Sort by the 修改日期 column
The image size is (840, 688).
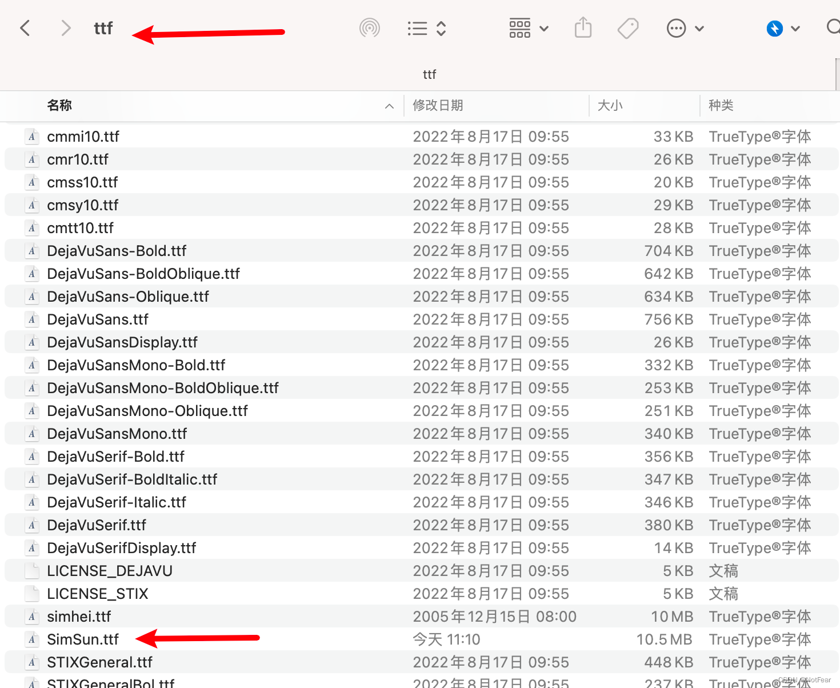click(438, 105)
